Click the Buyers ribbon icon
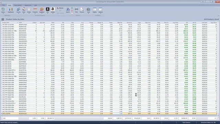Image resolution: width=220 pixels, height=124 pixels. pyautogui.click(x=18, y=10)
